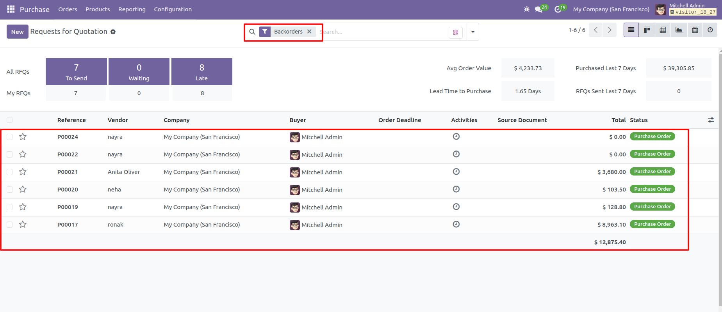This screenshot has height=312, width=722.
Task: Switch to calendar view
Action: 695,30
